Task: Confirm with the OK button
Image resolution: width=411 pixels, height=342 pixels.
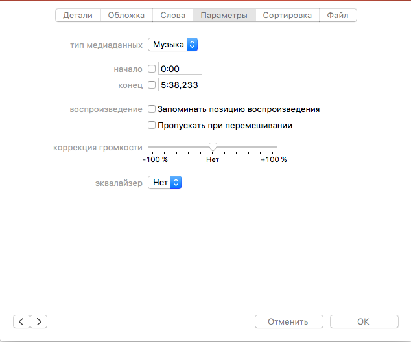Action: pyautogui.click(x=364, y=321)
